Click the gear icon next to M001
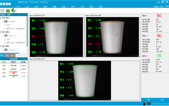 click(8, 28)
